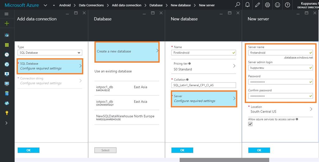Expand the Pricing tier S0 Standard option

point(203,66)
